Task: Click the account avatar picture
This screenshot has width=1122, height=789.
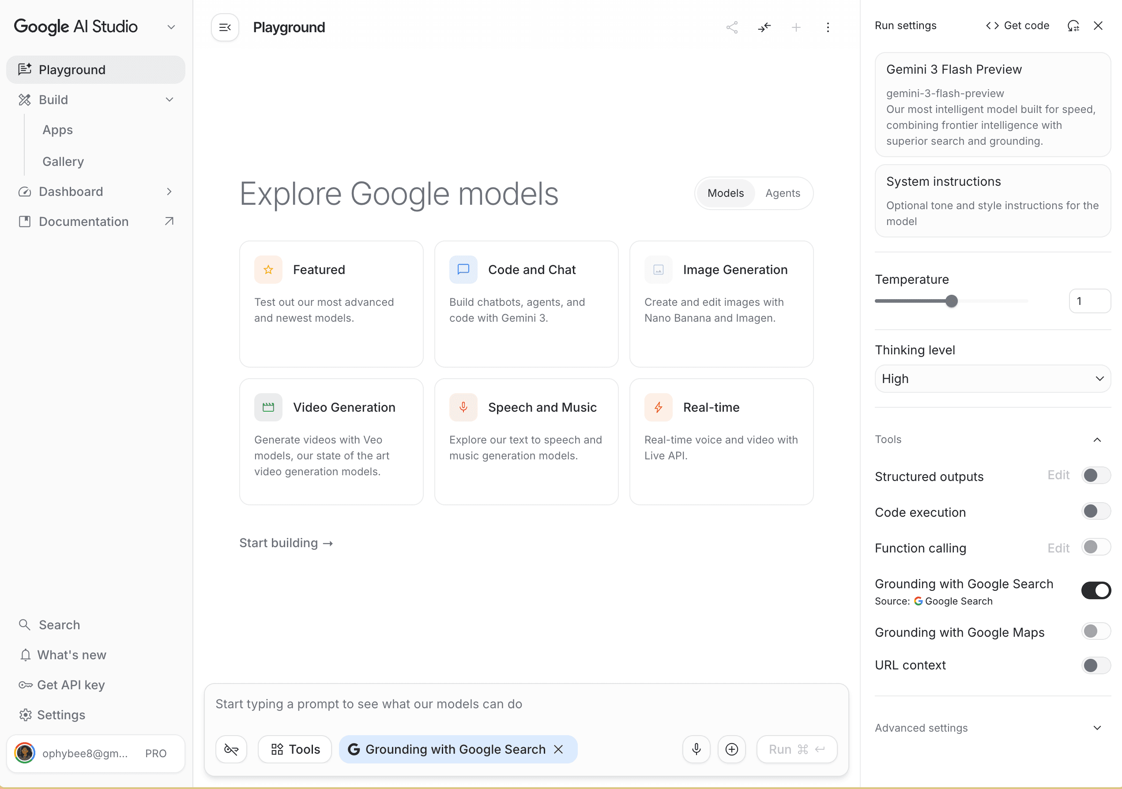Action: pos(25,753)
